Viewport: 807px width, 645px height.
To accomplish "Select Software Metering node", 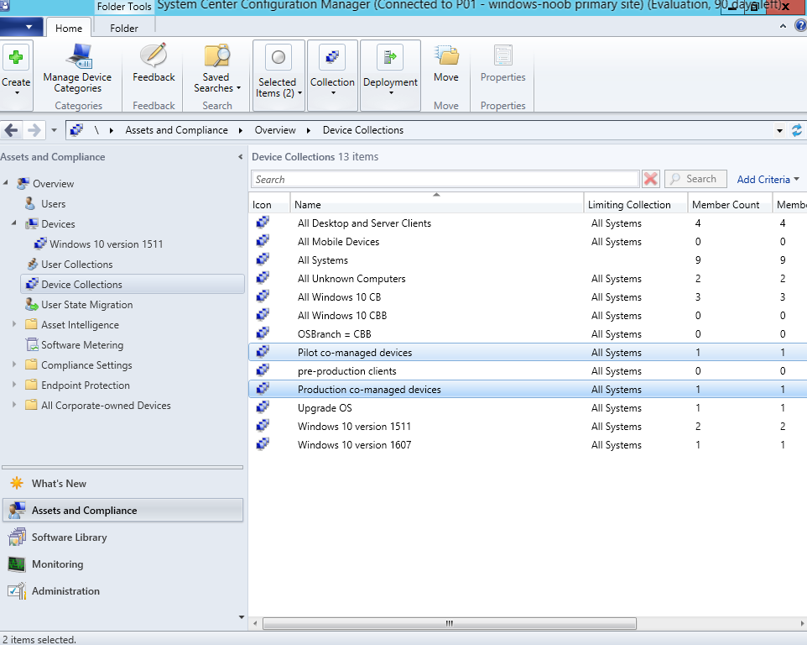I will 82,345.
